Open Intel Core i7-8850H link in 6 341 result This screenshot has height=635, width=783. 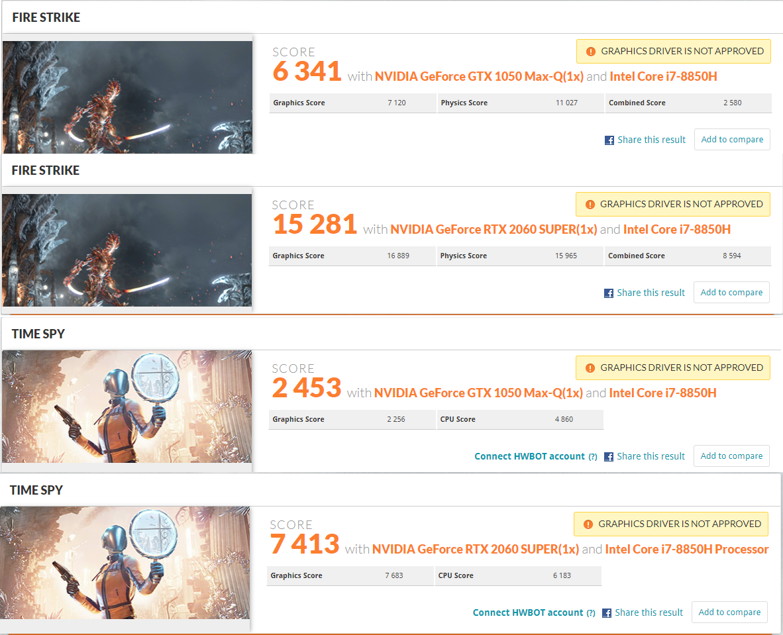click(663, 76)
